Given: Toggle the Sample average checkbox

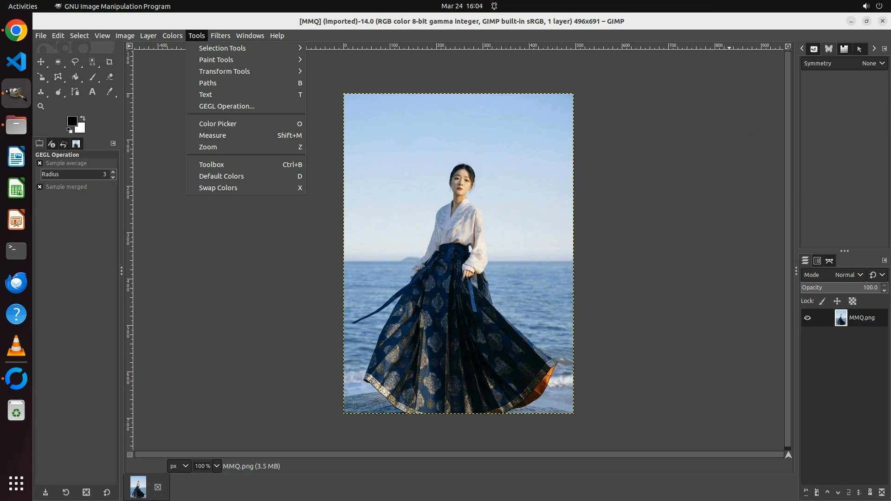Looking at the screenshot, I should coord(40,163).
